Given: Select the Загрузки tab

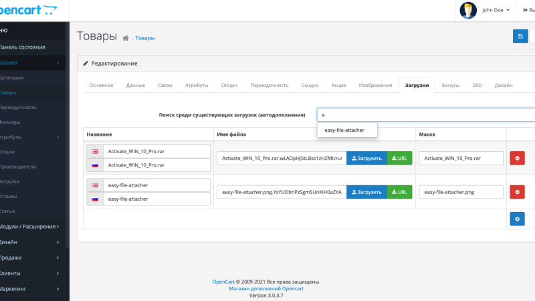Looking at the screenshot, I should click(417, 86).
